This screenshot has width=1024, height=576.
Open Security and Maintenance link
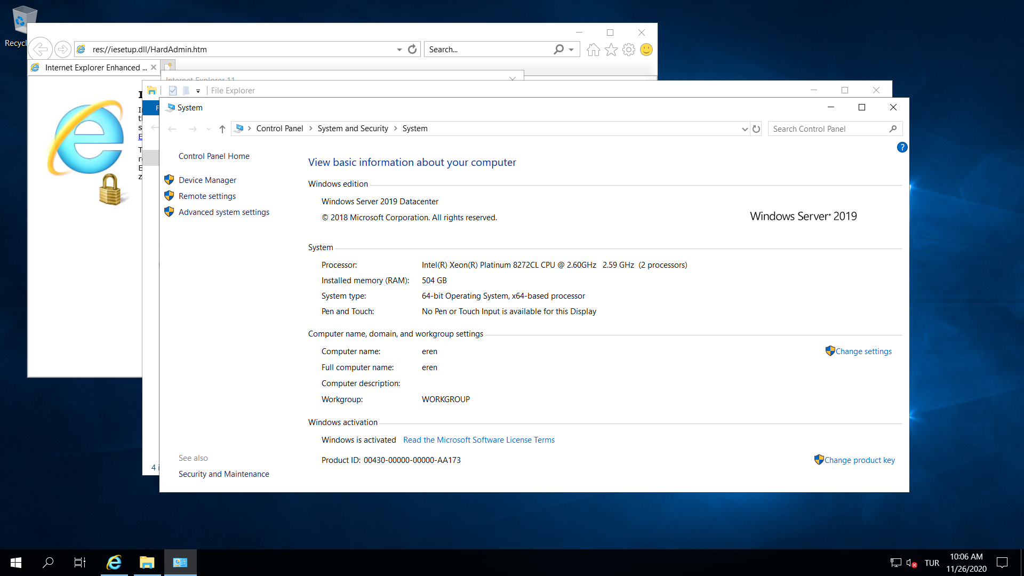pyautogui.click(x=224, y=474)
